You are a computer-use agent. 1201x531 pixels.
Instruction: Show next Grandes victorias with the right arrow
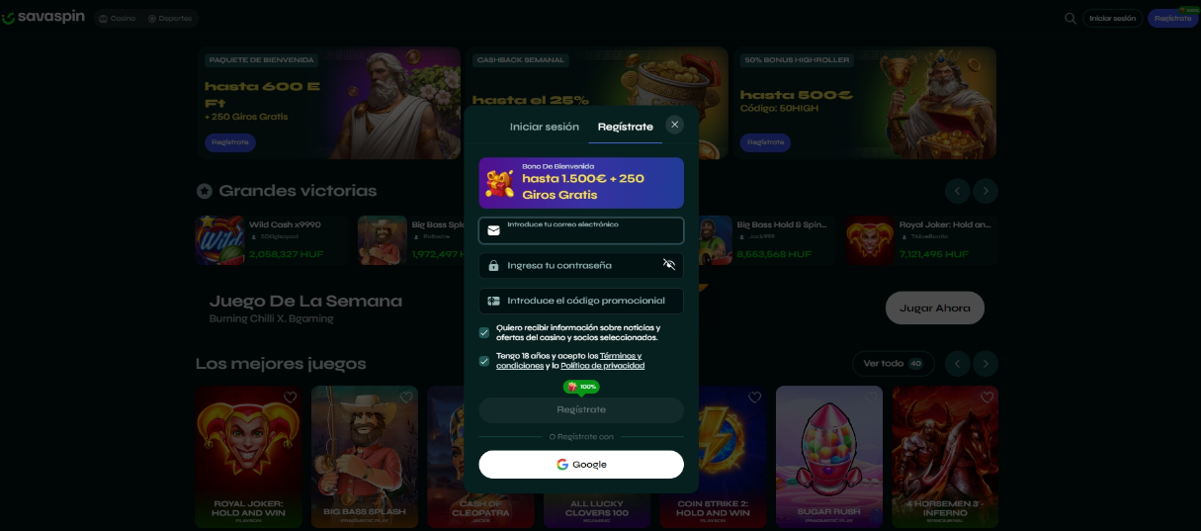pos(986,191)
